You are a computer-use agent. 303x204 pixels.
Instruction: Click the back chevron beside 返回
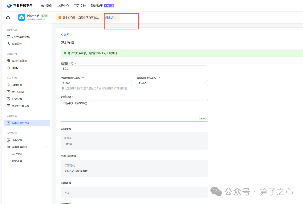[62, 35]
